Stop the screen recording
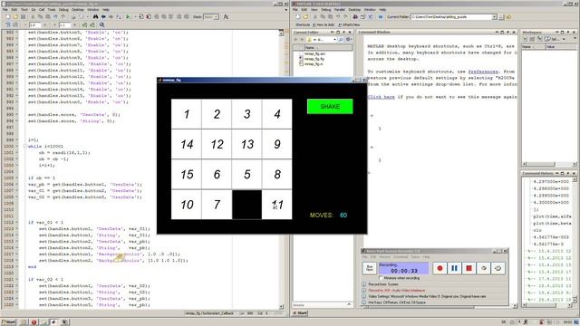The height and width of the screenshot is (326, 580). click(x=469, y=268)
